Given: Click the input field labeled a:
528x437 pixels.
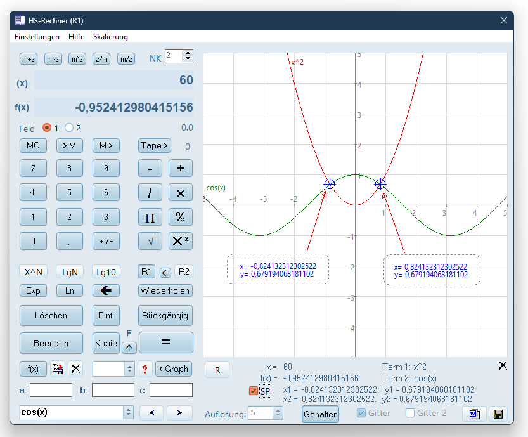Looking at the screenshot, I should click(51, 390).
